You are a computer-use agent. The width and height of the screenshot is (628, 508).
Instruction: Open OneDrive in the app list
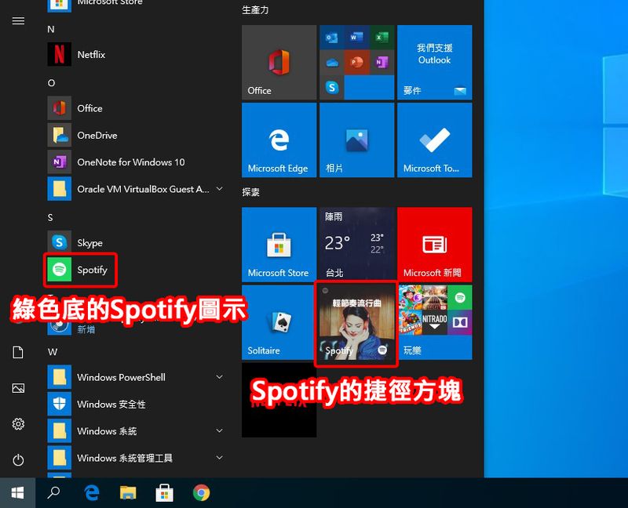pos(134,135)
